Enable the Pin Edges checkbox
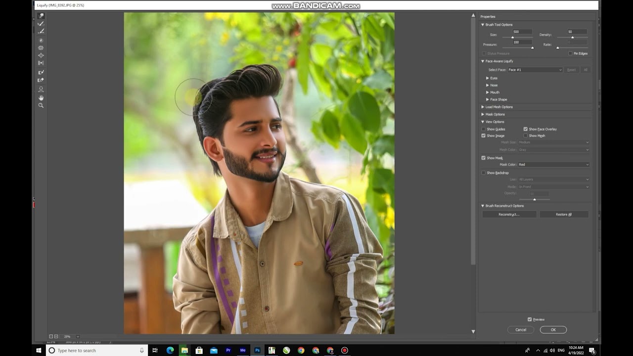The height and width of the screenshot is (356, 633). point(570,53)
